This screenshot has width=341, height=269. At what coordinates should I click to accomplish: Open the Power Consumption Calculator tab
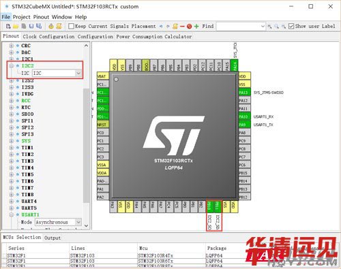[154, 37]
